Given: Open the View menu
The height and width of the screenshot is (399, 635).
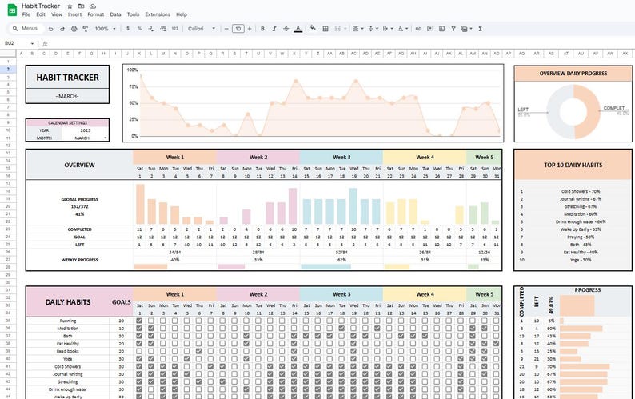Looking at the screenshot, I should click(x=57, y=14).
